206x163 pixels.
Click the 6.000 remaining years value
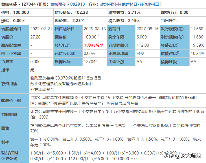coord(142,37)
